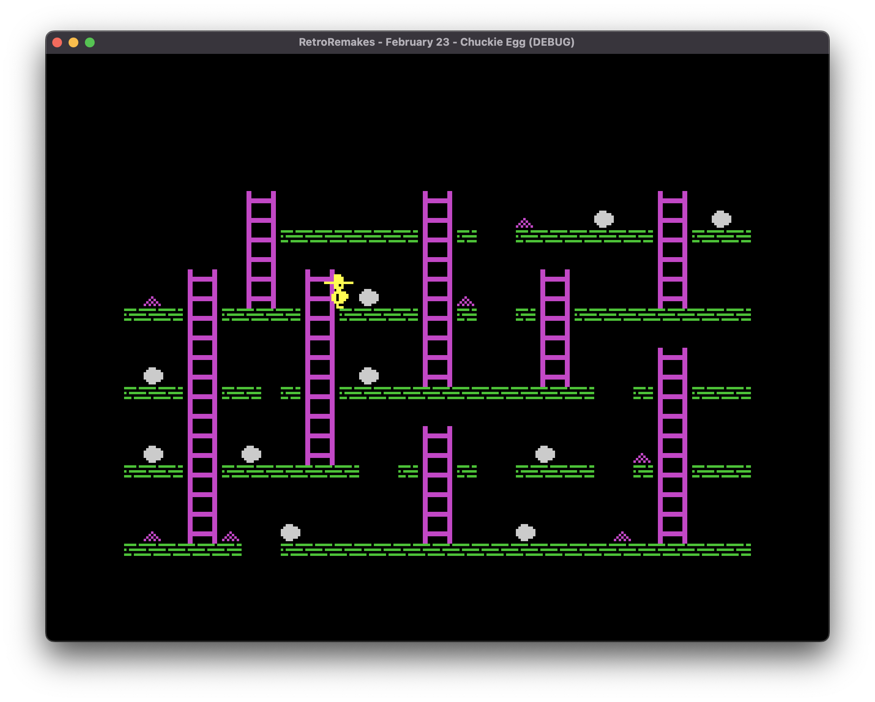Click the fourth-level seed pile left of the right ladder
This screenshot has height=702, width=875.
tap(642, 458)
